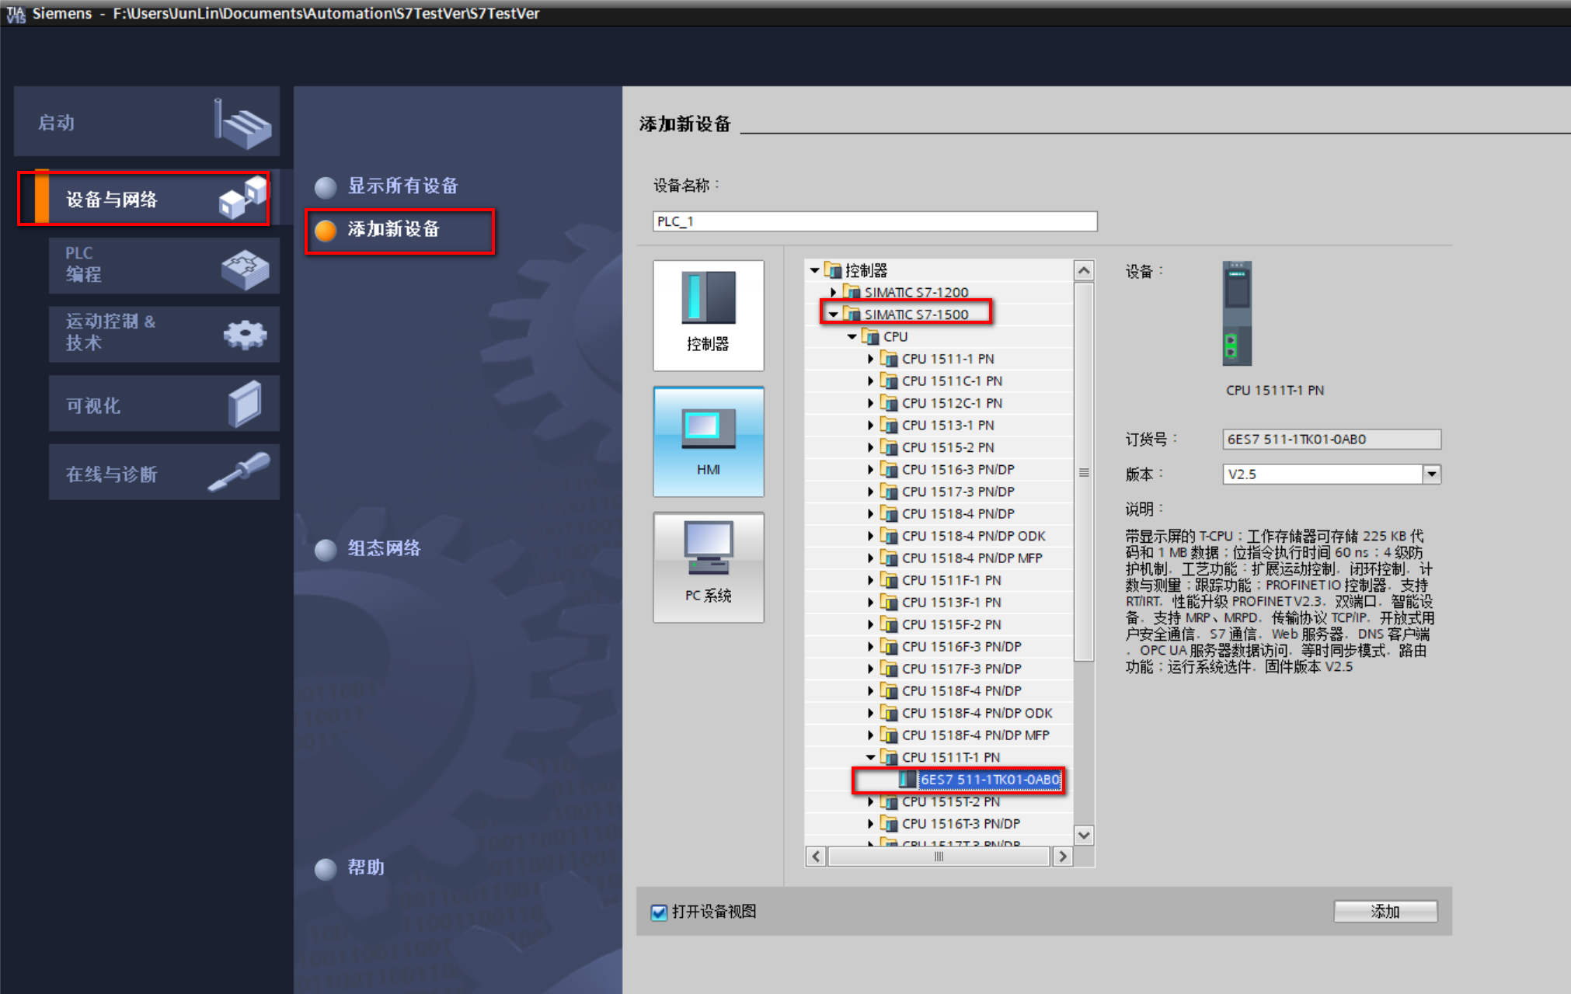Open the 启动 start portal
1571x994 pixels.
147,122
